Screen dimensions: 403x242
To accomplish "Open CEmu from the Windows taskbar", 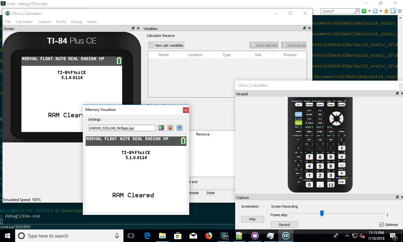I will [285, 236].
